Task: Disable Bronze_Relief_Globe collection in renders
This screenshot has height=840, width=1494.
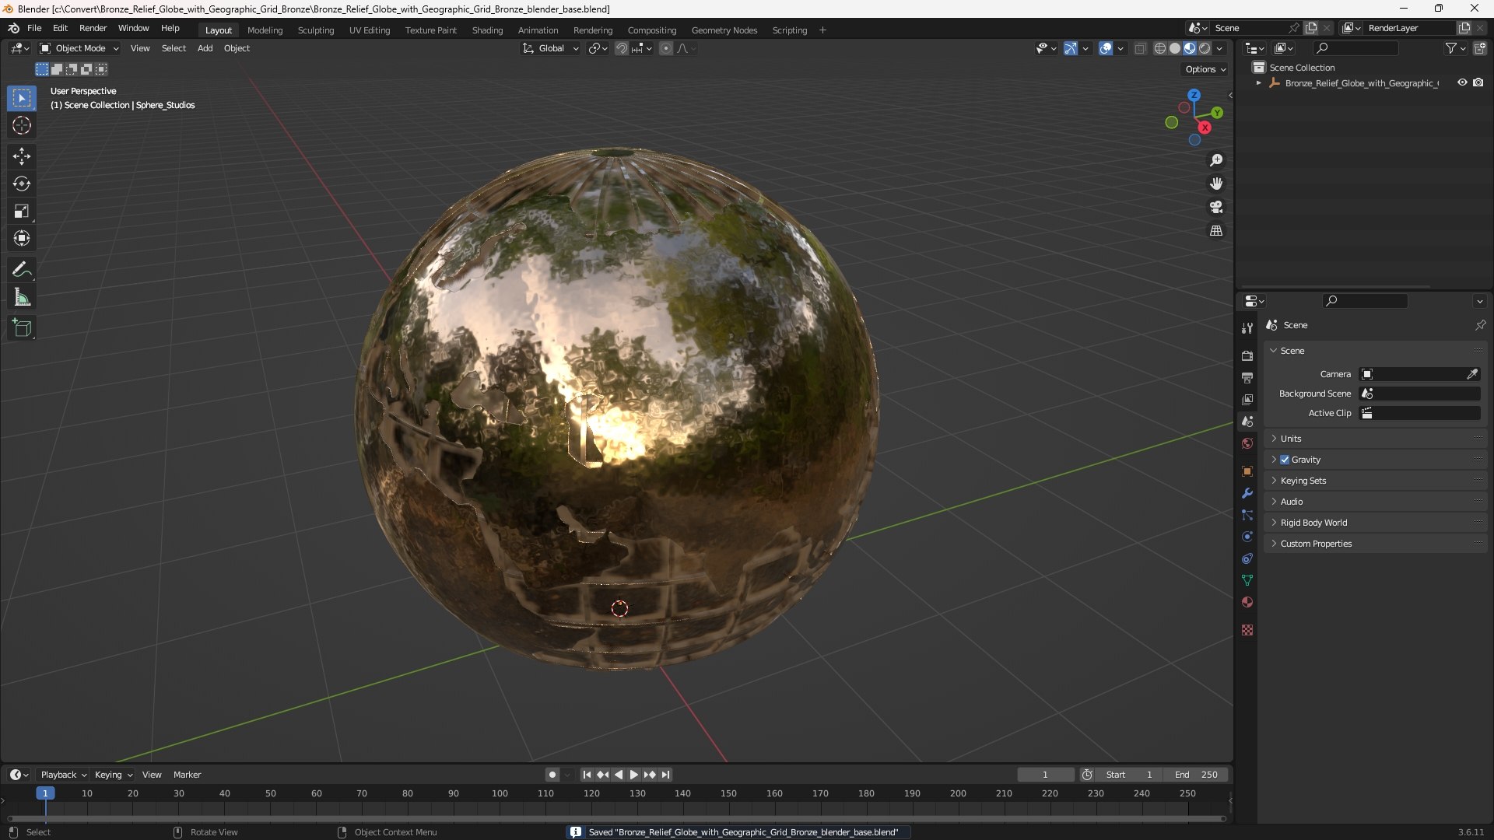Action: (1478, 82)
